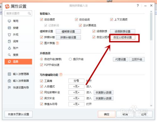Click the 恢复本页默认设置 button

point(19,114)
